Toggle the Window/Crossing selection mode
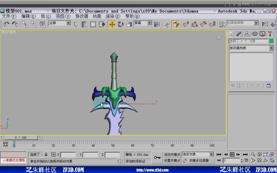 point(102,24)
